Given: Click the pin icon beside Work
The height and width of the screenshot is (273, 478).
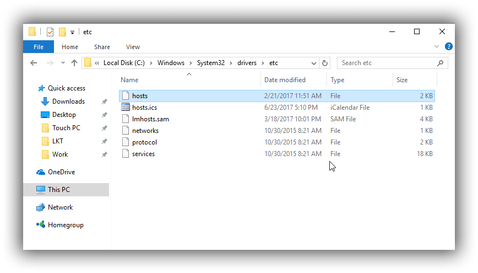Looking at the screenshot, I should 104,154.
